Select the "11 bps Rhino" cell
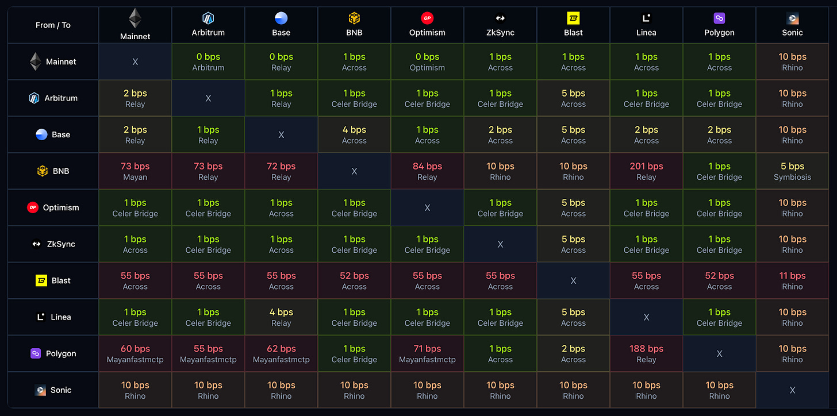Image resolution: width=837 pixels, height=416 pixels. point(792,280)
